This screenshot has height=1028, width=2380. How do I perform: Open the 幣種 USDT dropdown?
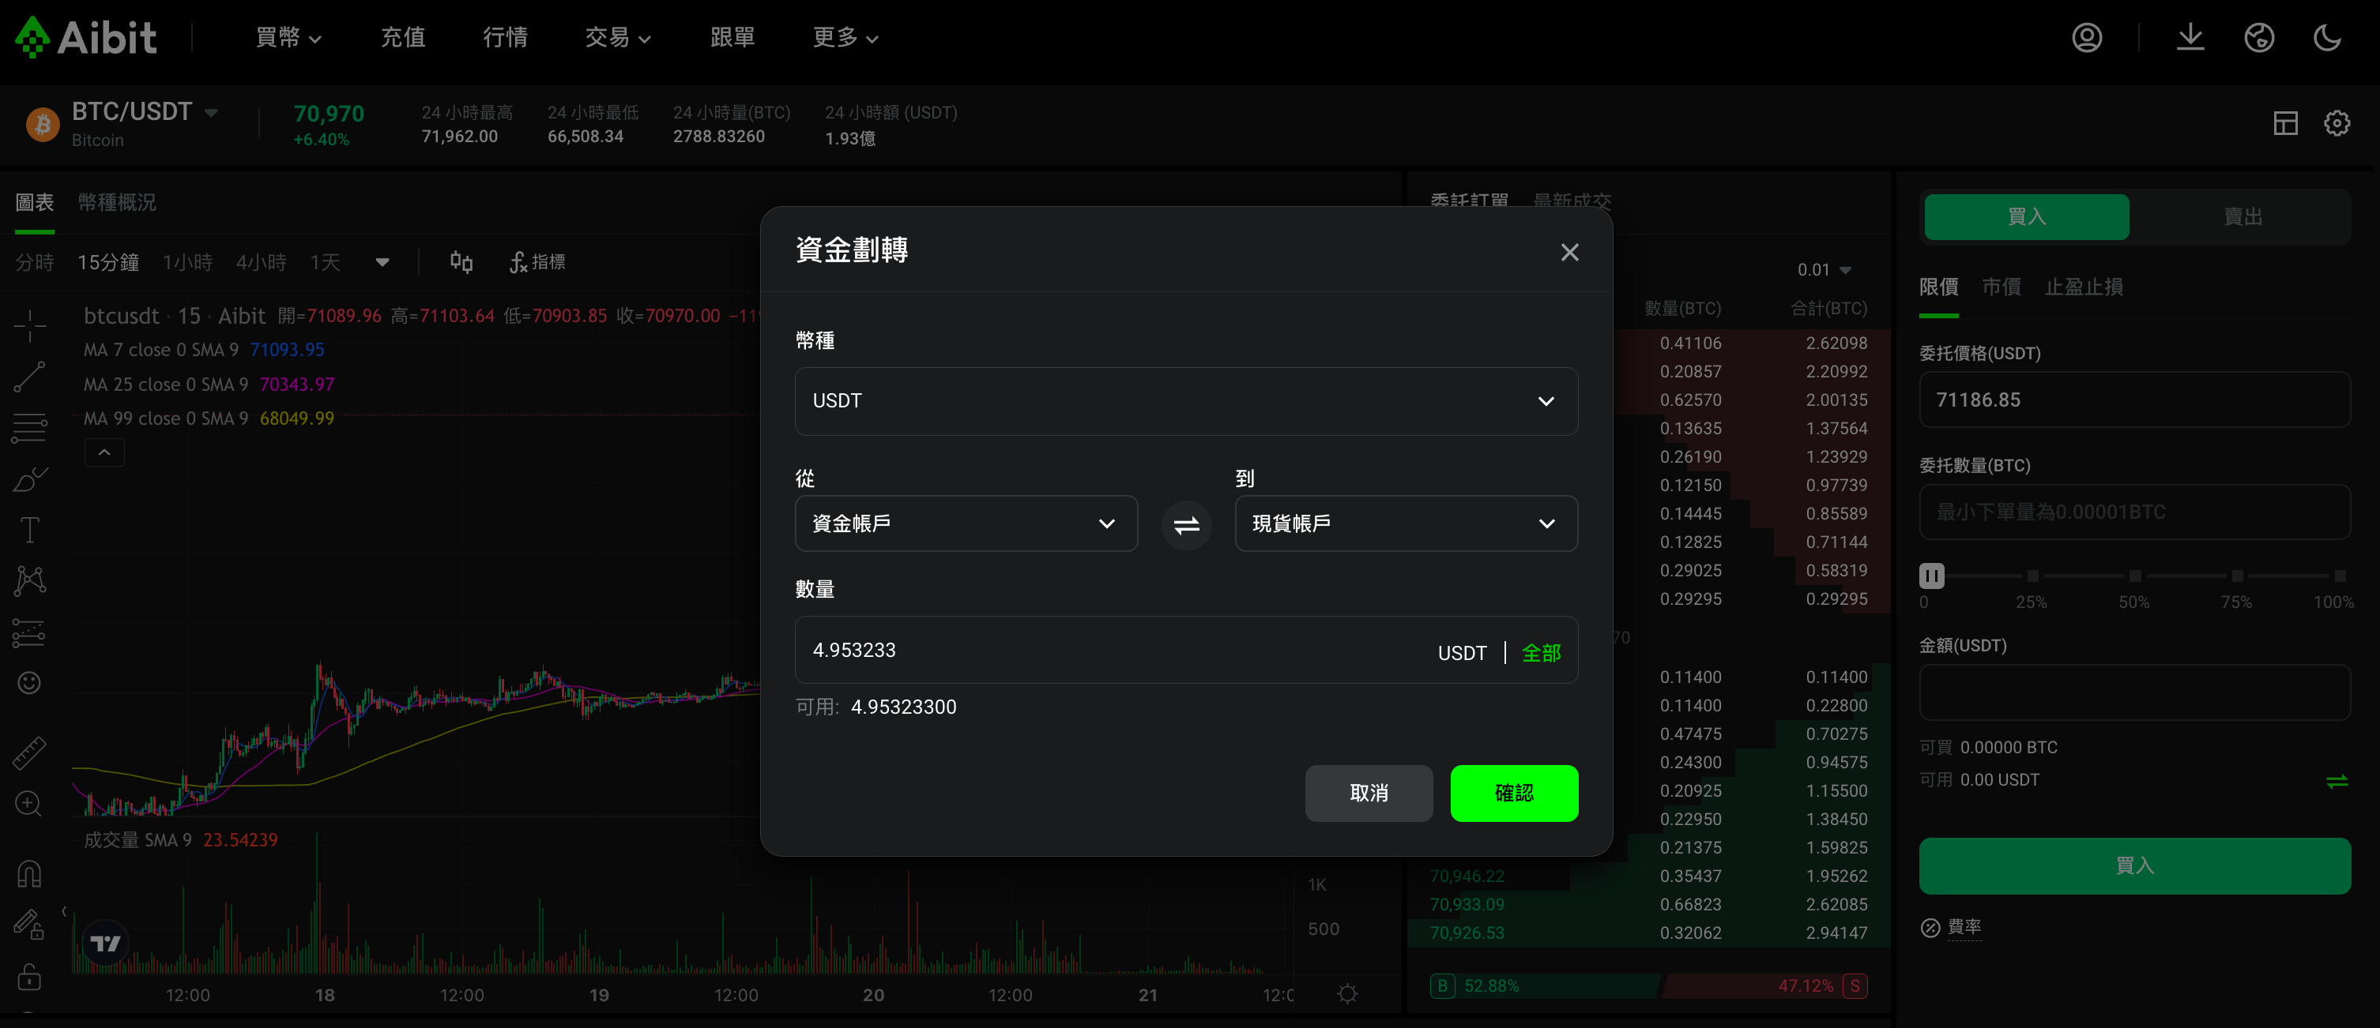(1186, 401)
